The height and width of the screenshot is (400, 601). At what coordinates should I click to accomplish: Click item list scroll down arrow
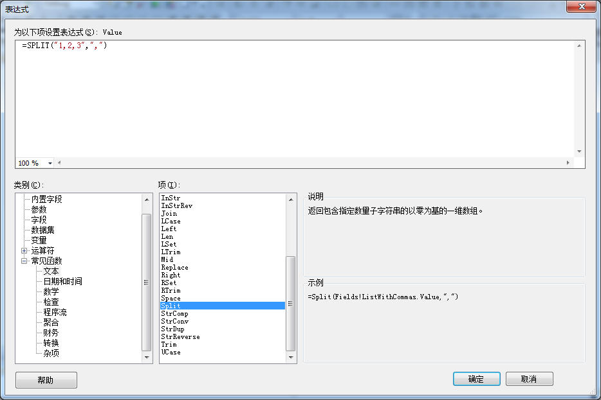coord(291,357)
